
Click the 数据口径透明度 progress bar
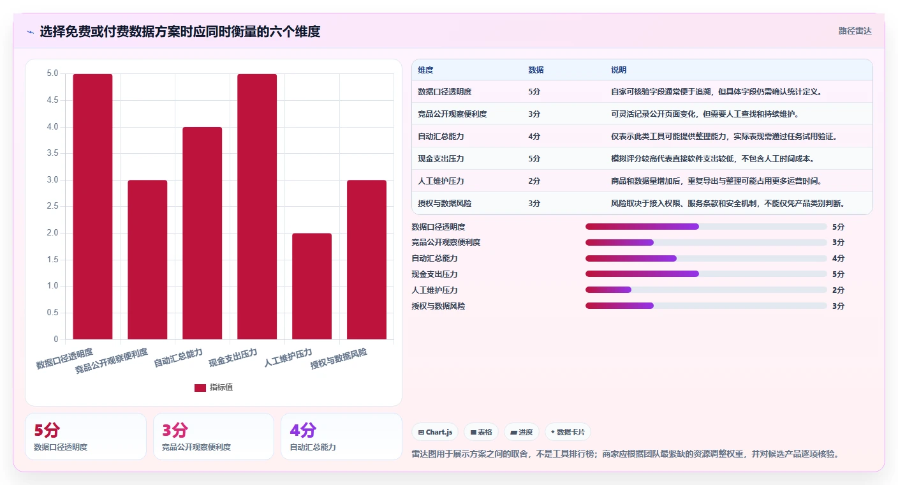[706, 227]
